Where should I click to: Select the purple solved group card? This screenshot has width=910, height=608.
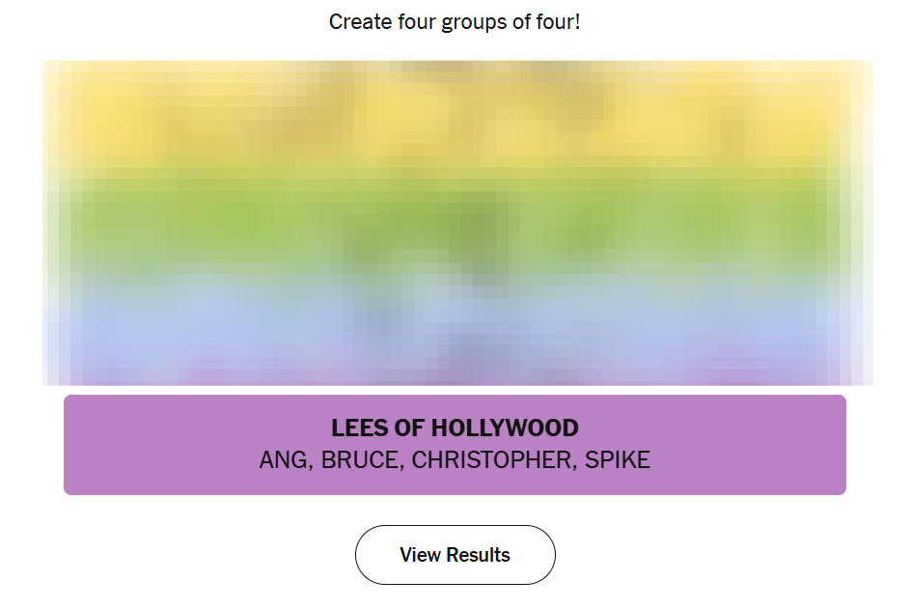coord(455,445)
